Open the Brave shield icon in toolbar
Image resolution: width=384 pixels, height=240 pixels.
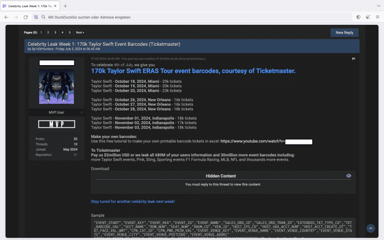tap(358, 17)
